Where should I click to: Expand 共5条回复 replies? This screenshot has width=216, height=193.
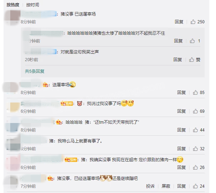pos(35,71)
